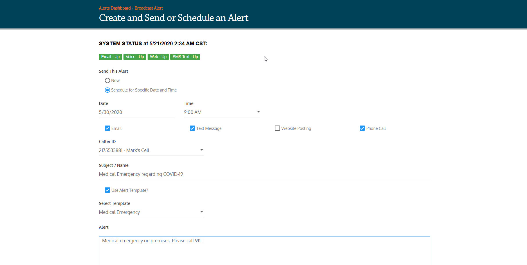Select the Now radio option
Screen dimensions: 527x265
107,80
